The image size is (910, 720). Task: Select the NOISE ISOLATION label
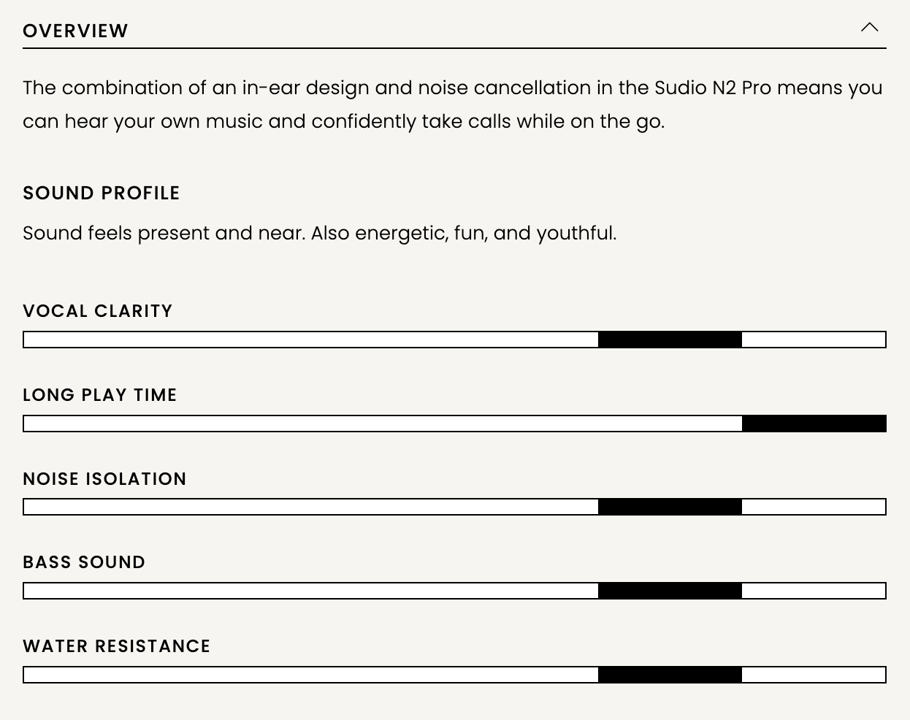click(105, 479)
